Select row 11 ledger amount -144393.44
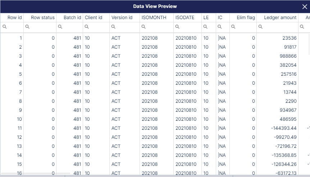The width and height of the screenshot is (310, 177). coord(284,128)
